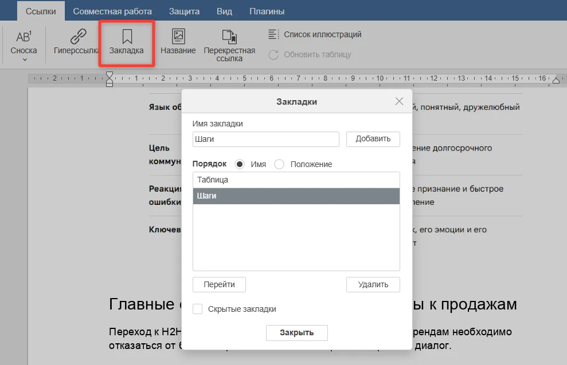This screenshot has width=567, height=365.
Task: Insert a Название caption
Action: (178, 42)
